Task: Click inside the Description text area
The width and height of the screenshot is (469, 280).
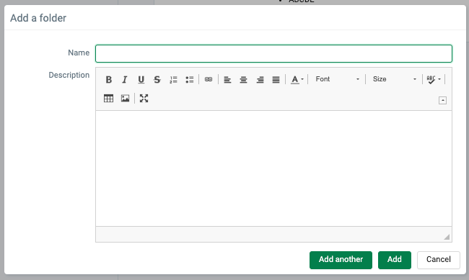Action: 273,168
